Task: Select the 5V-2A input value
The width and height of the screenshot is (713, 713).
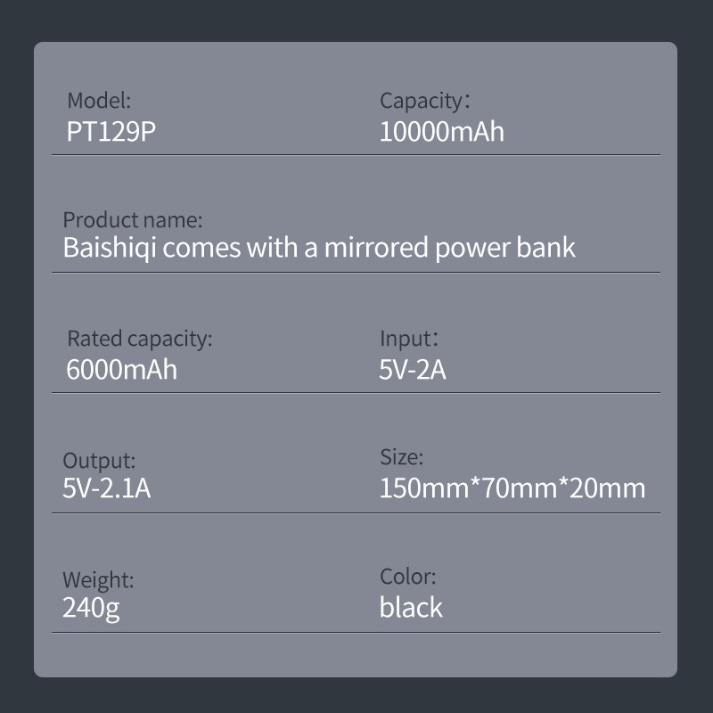Action: (413, 369)
